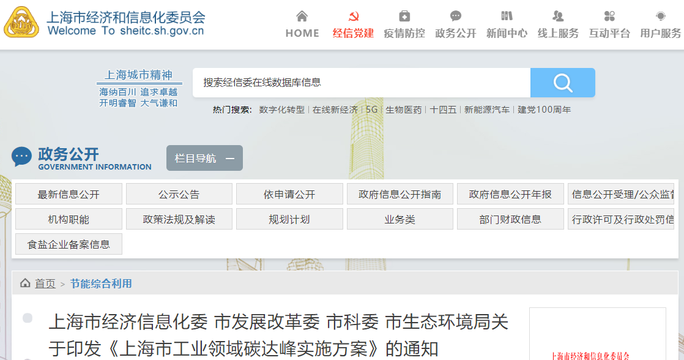Select 最新信息公开 category tab
Image resolution: width=684 pixels, height=360 pixels.
pyautogui.click(x=69, y=194)
